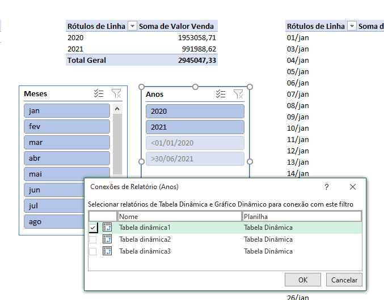
Task: Open the right pivot Rótulos de Linha dropdown
Action: coord(352,26)
